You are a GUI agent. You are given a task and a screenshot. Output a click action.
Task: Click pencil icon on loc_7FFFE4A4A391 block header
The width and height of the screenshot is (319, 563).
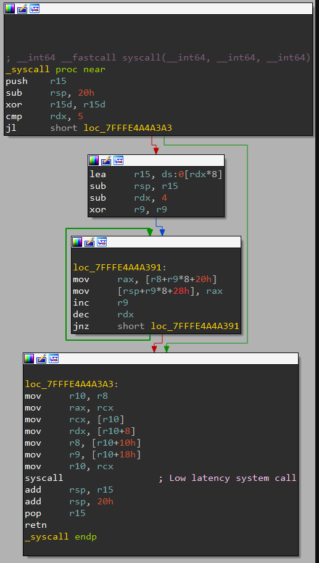(89, 242)
